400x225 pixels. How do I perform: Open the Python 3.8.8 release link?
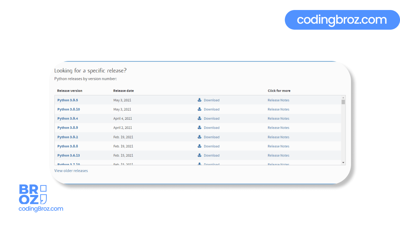coord(68,146)
